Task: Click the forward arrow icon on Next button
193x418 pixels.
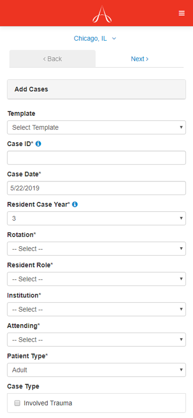Action: (x=147, y=59)
